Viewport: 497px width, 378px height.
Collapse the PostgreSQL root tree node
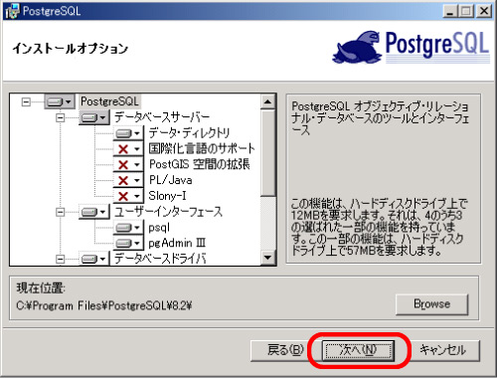[x=26, y=101]
